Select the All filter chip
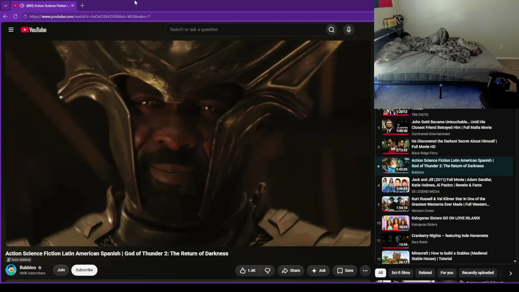The width and height of the screenshot is (519, 292). click(380, 273)
